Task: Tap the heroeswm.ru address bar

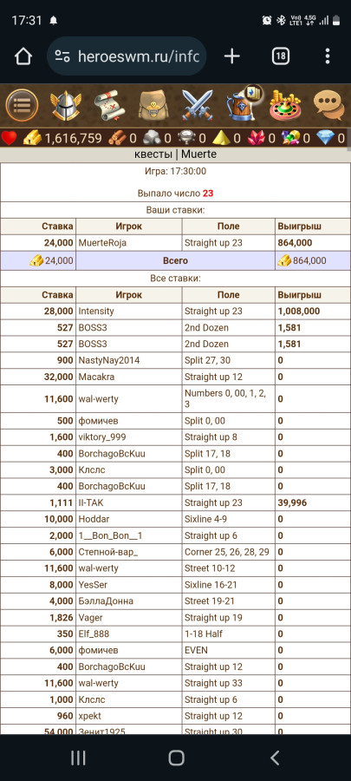Action: tap(127, 56)
